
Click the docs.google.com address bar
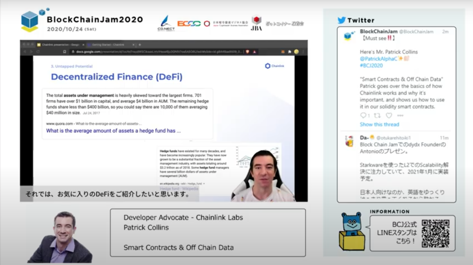pos(156,52)
